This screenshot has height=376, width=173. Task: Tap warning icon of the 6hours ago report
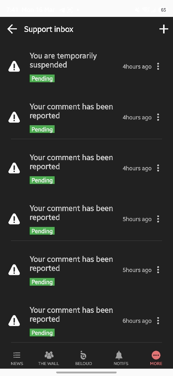coord(14,321)
